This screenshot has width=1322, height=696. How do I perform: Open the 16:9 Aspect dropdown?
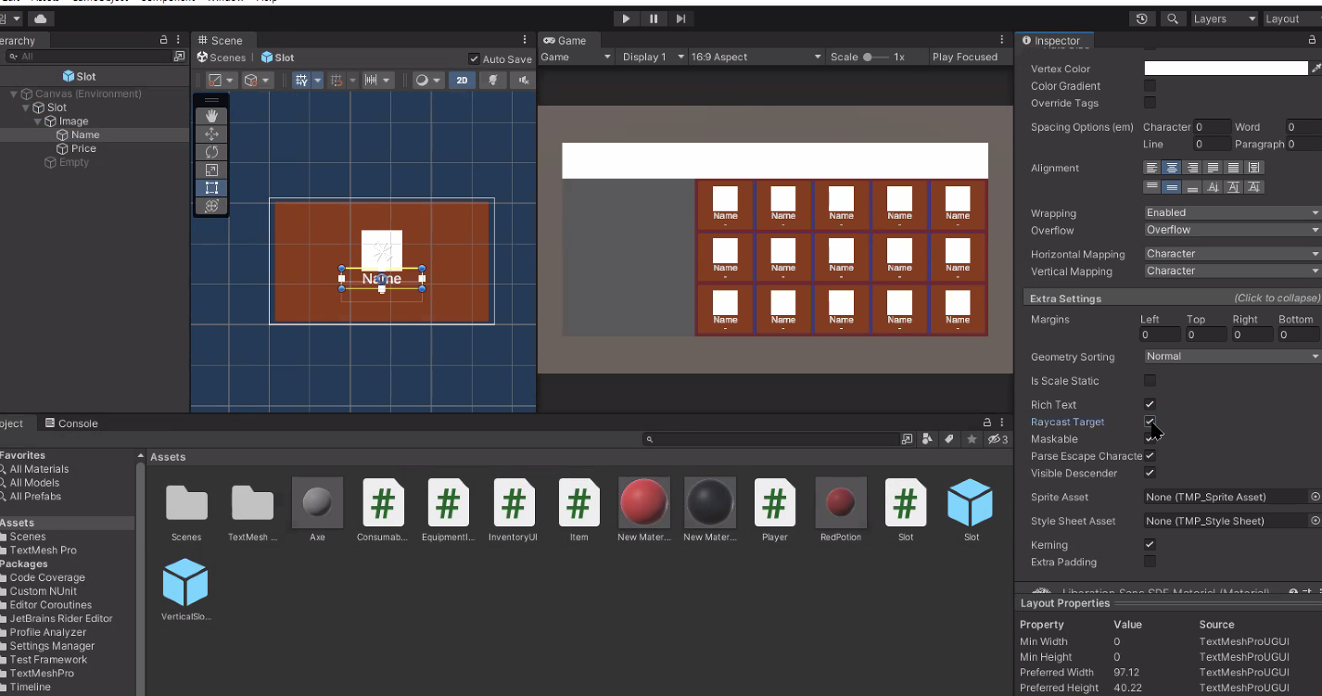coord(757,57)
